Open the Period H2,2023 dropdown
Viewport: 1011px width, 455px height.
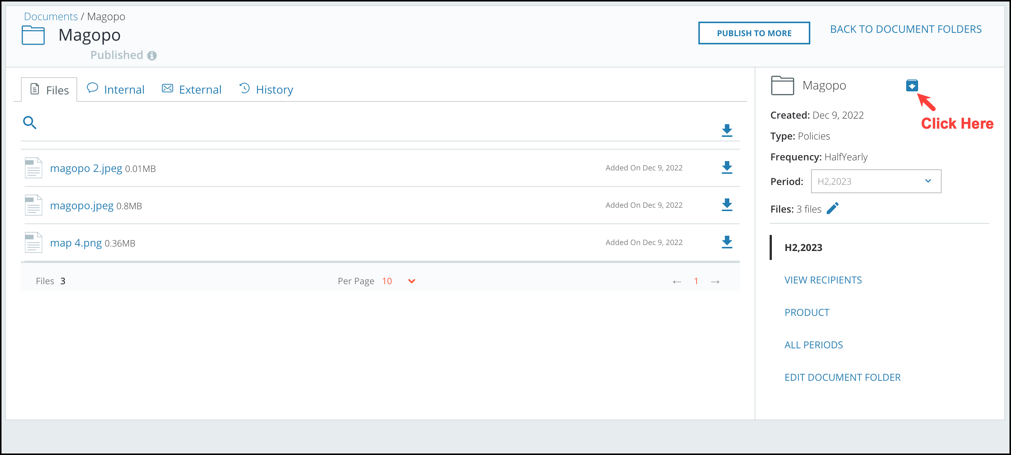pyautogui.click(x=876, y=181)
